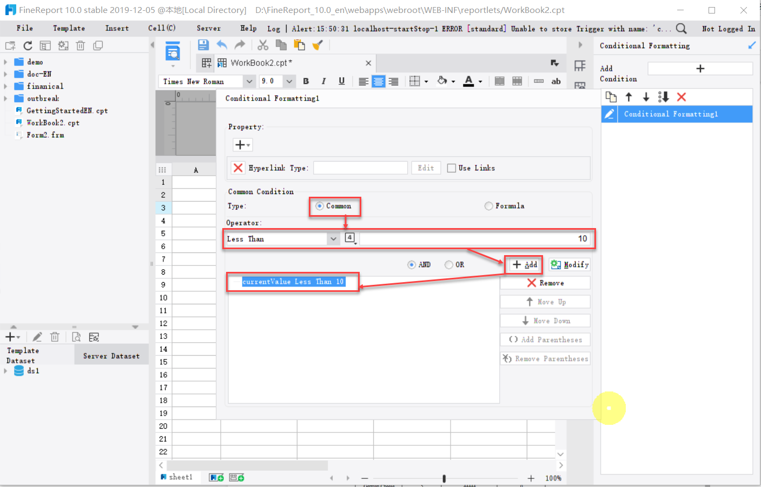Open the Times New Roman font dropdown
This screenshot has height=487, width=761.
click(x=249, y=81)
